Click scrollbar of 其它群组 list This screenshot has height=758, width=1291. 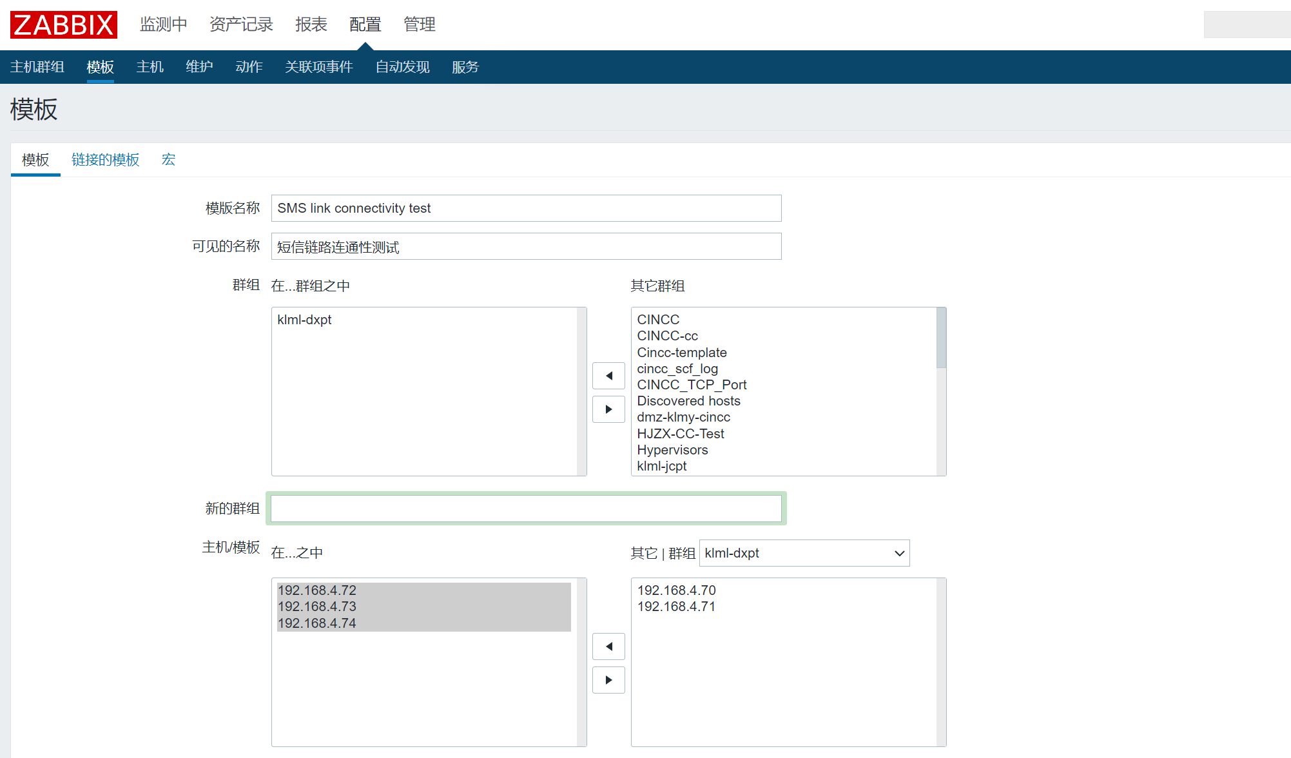(x=941, y=338)
